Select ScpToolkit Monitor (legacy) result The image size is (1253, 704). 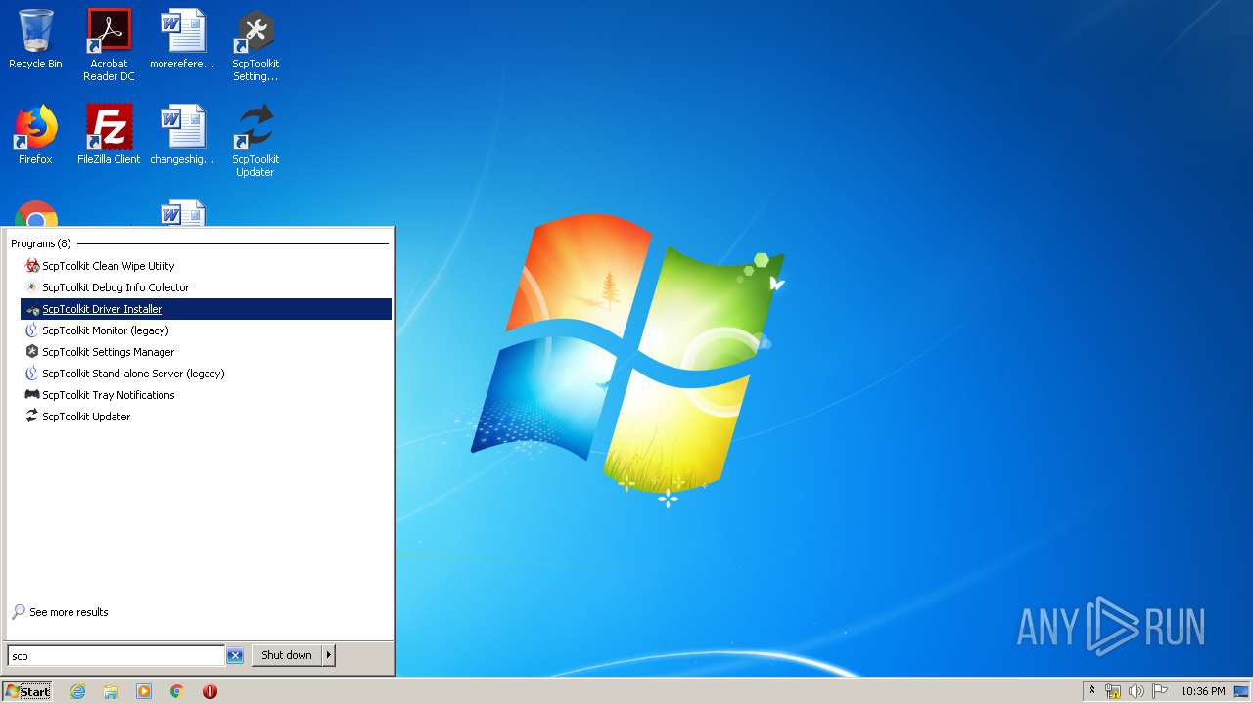coord(206,330)
